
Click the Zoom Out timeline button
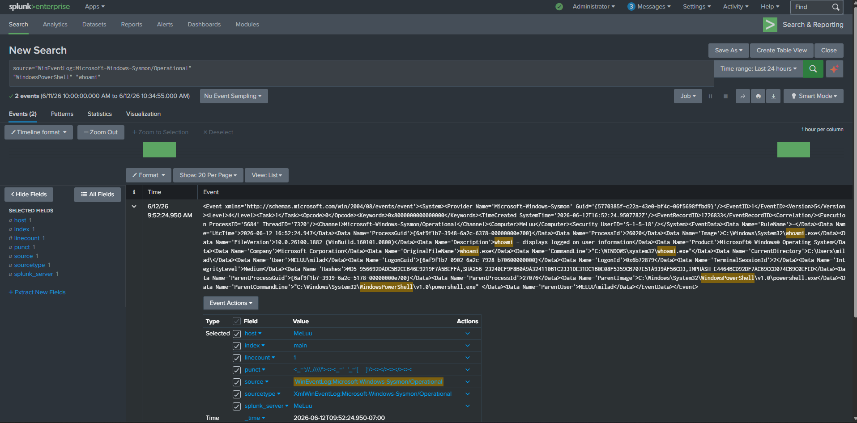101,132
